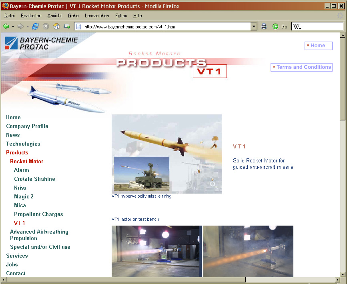Click the Print icon in toolbar
The width and height of the screenshot is (347, 284).
264,26
